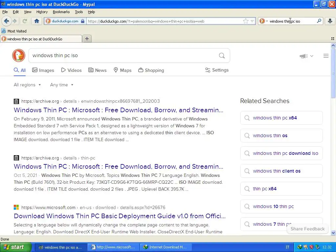Search related 'windows 10 thin pc'
This screenshot has width=336, height=252.
281,206
